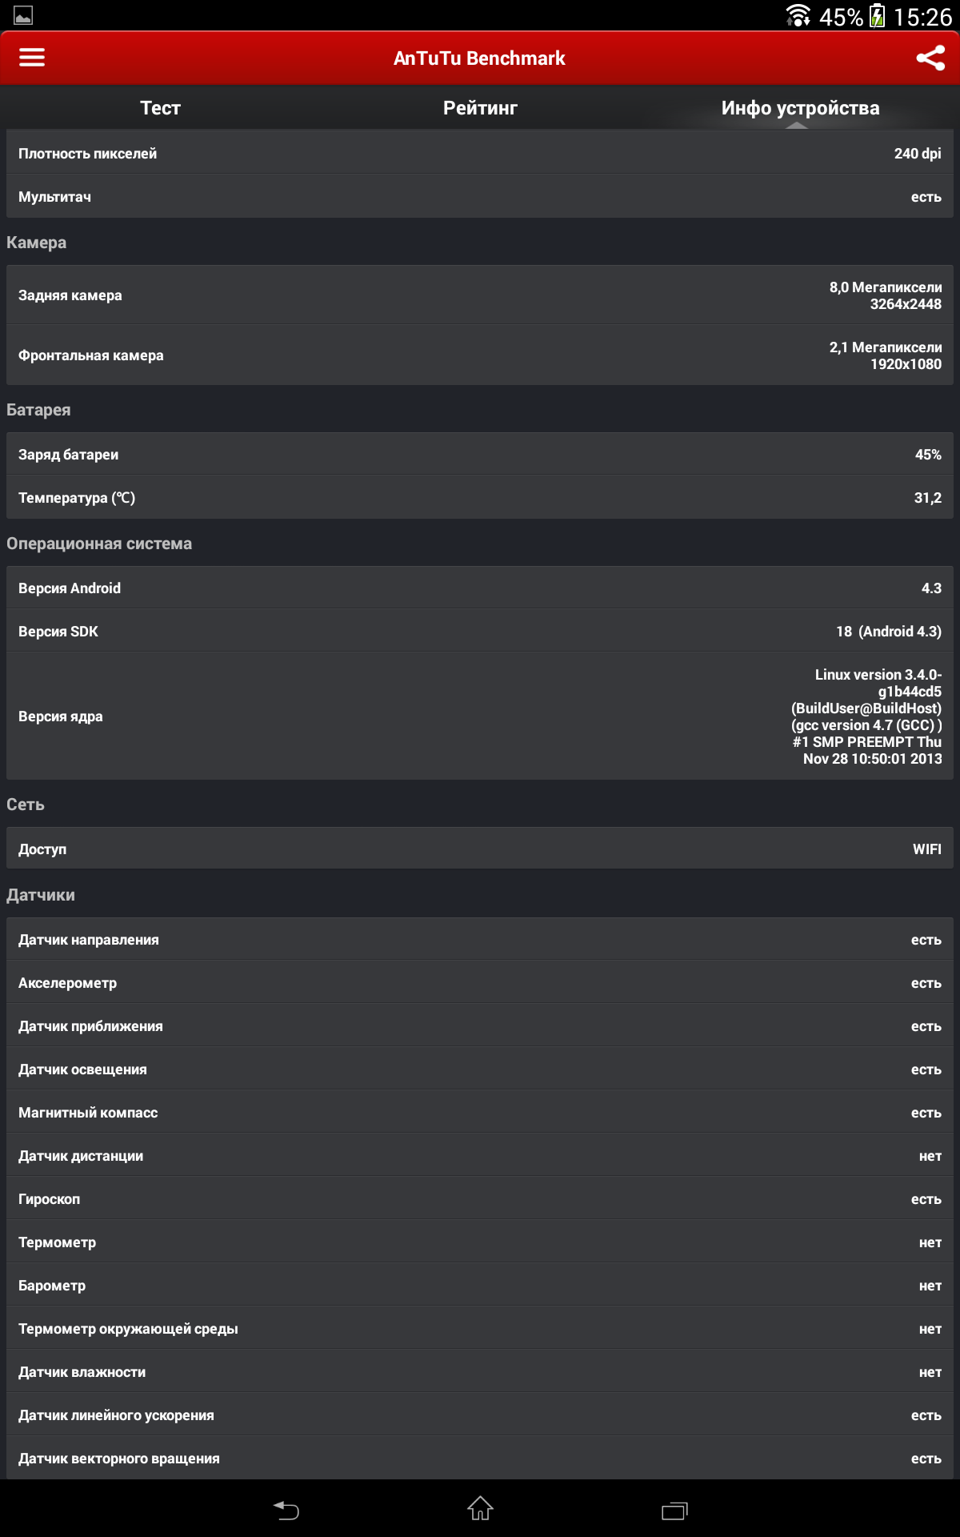The height and width of the screenshot is (1537, 960).
Task: Tap the image notification icon in status bar
Action: click(23, 15)
